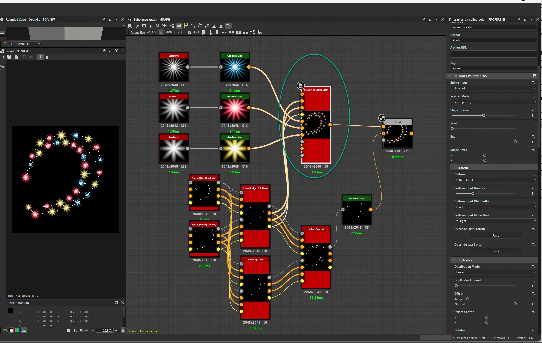Click the broom clean-up graph icon
Image resolution: width=542 pixels, height=343 pixels.
coord(221,26)
